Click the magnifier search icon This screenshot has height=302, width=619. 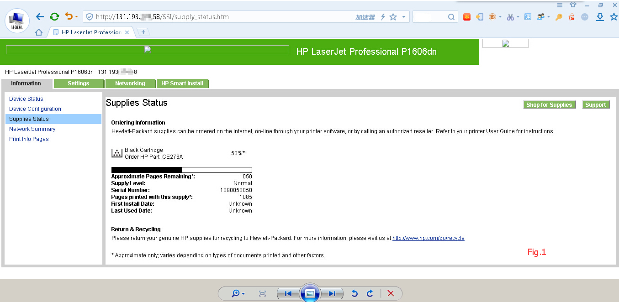451,17
